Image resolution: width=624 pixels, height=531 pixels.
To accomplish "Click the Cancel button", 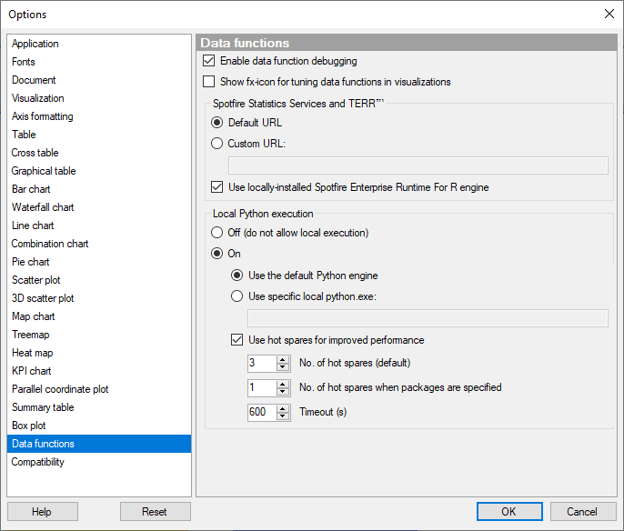I will click(583, 512).
